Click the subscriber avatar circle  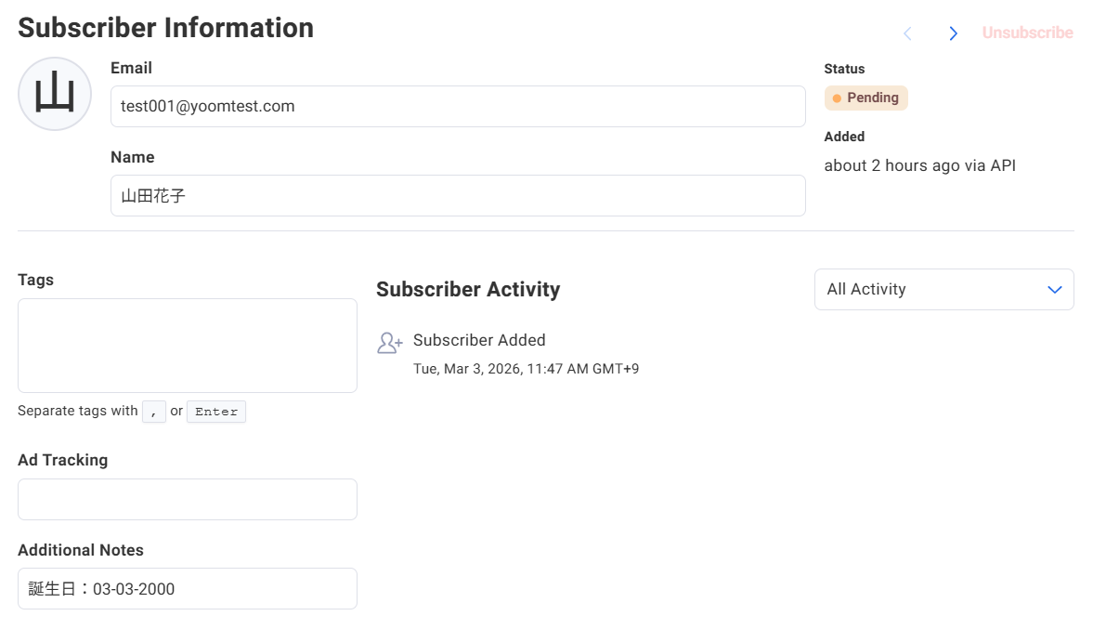pyautogui.click(x=55, y=94)
